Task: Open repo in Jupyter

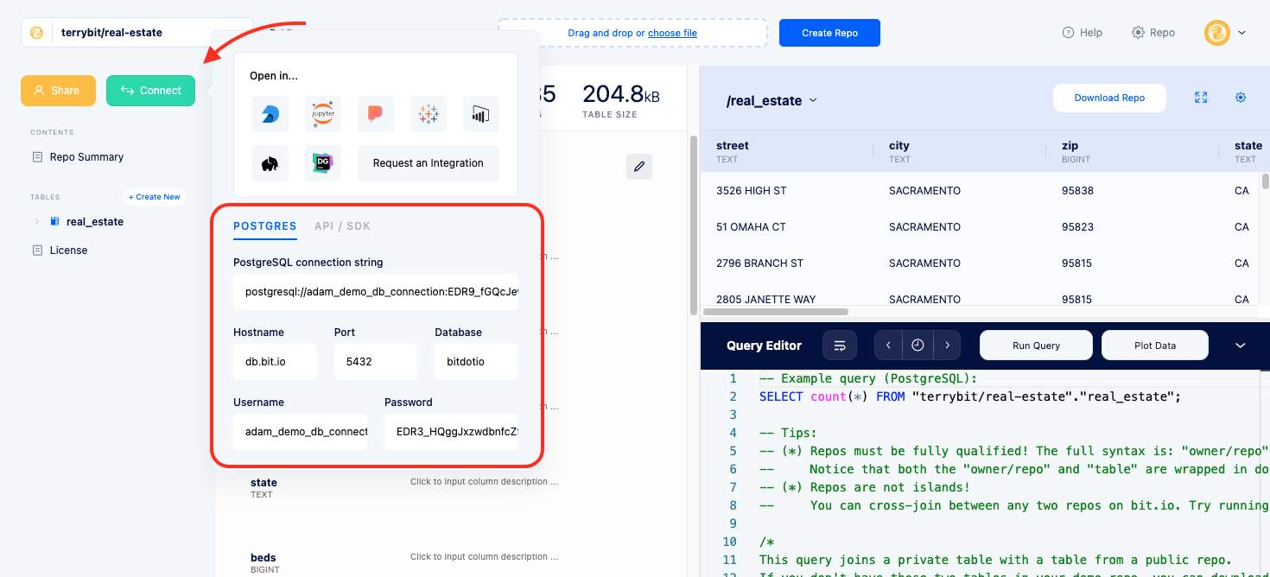Action: (x=323, y=114)
